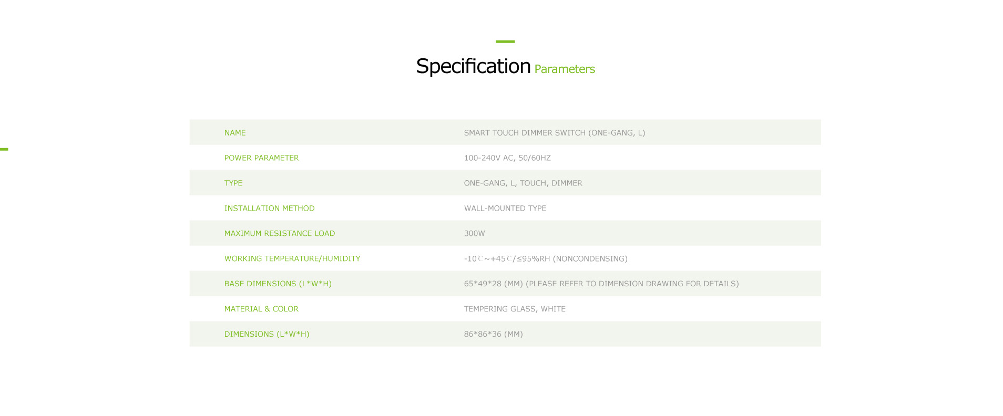
Task: Click the temperature range noncondensing value
Action: (x=546, y=259)
